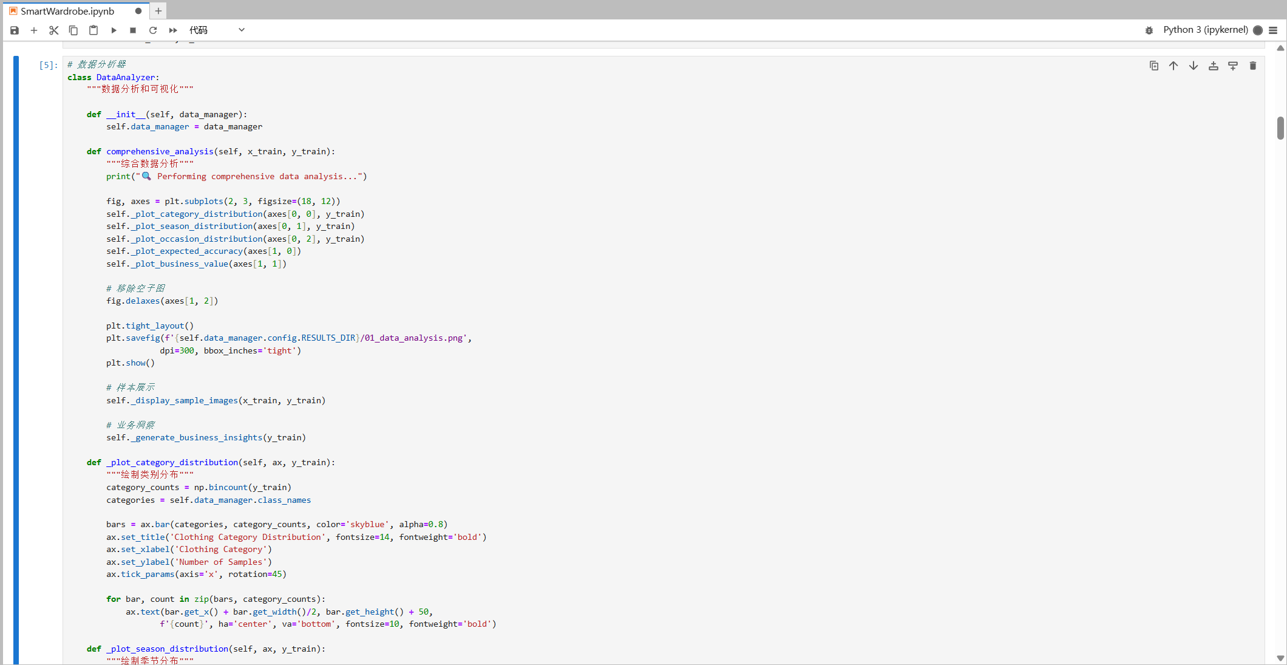
Task: Paste cell from clipboard icon
Action: 93,30
